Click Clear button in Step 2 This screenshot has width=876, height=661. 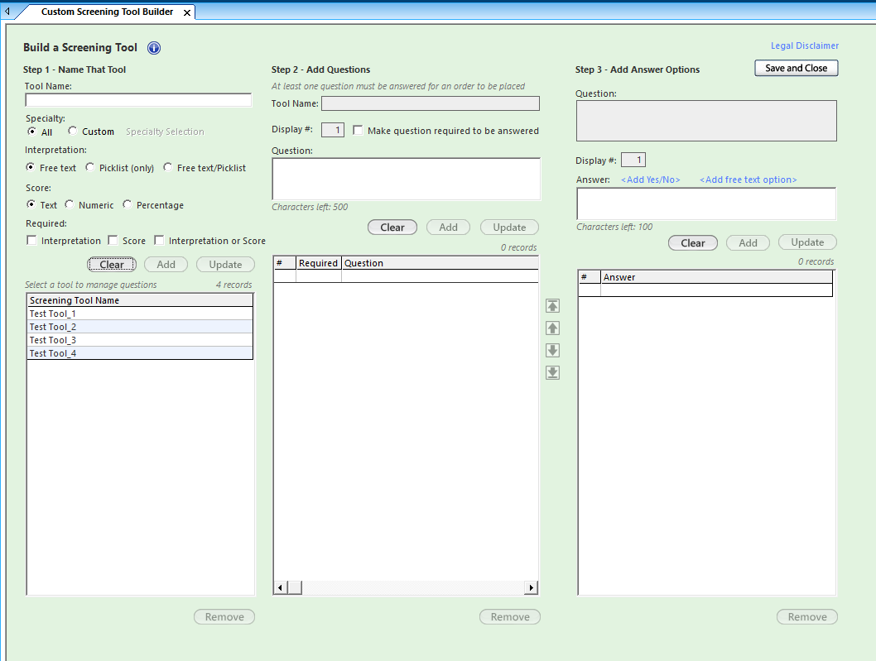[392, 228]
